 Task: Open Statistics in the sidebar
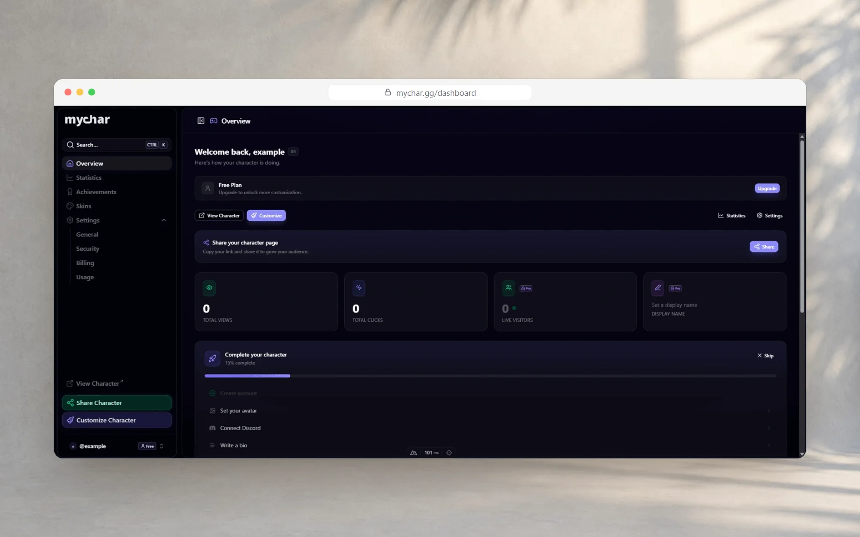coord(117,177)
